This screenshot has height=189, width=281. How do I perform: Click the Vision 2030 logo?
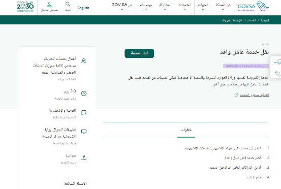[25, 7]
